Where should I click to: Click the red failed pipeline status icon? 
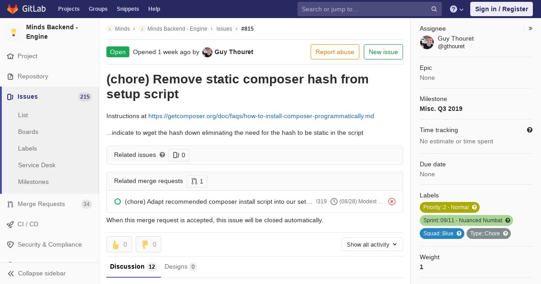click(x=392, y=202)
